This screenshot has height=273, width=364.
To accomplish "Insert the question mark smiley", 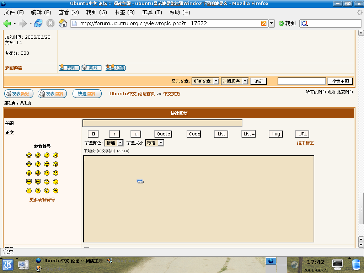I will (38, 191).
